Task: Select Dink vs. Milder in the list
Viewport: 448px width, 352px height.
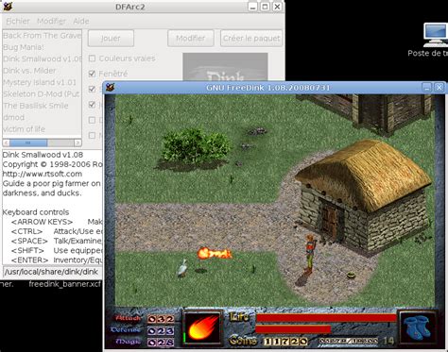Action: click(x=42, y=71)
